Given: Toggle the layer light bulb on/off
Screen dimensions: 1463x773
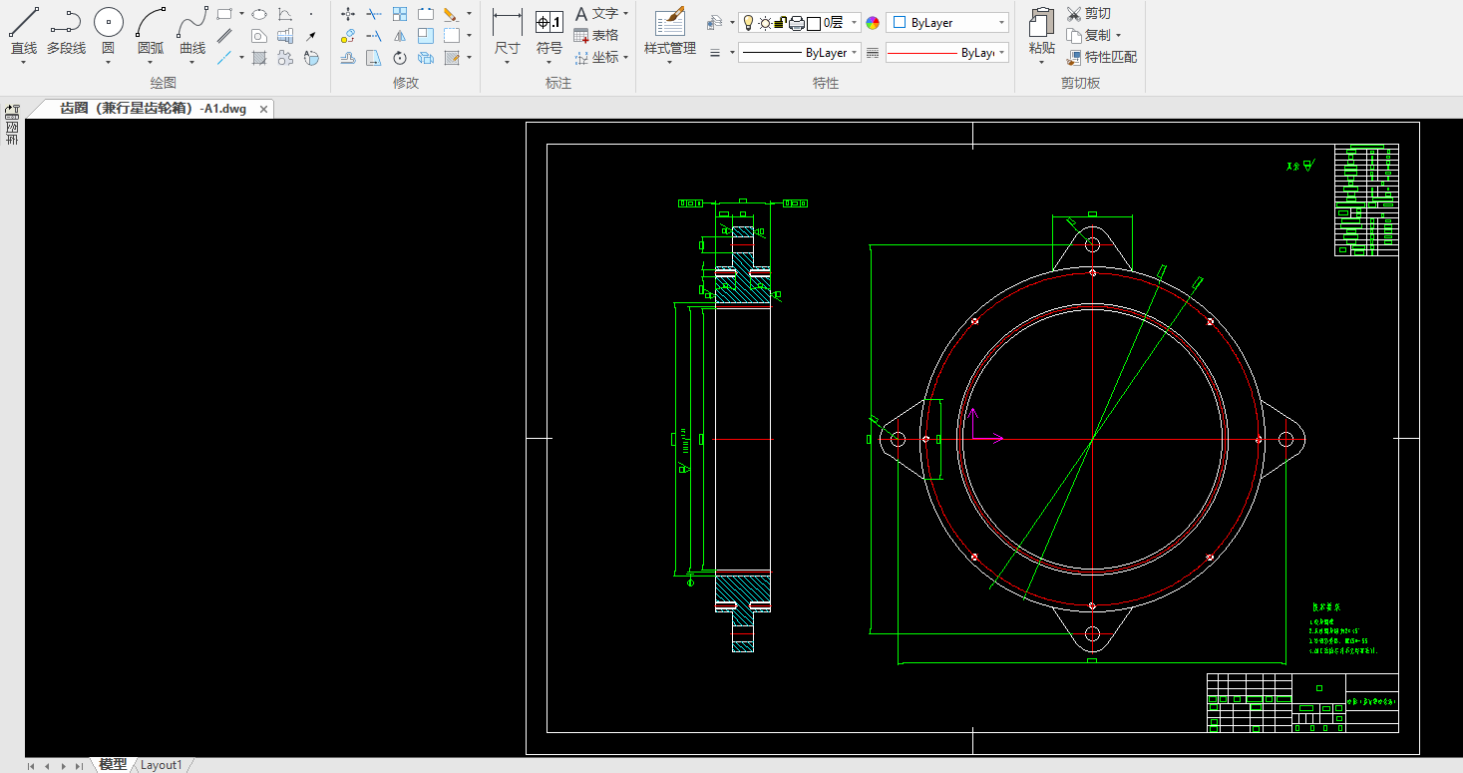Looking at the screenshot, I should point(748,23).
